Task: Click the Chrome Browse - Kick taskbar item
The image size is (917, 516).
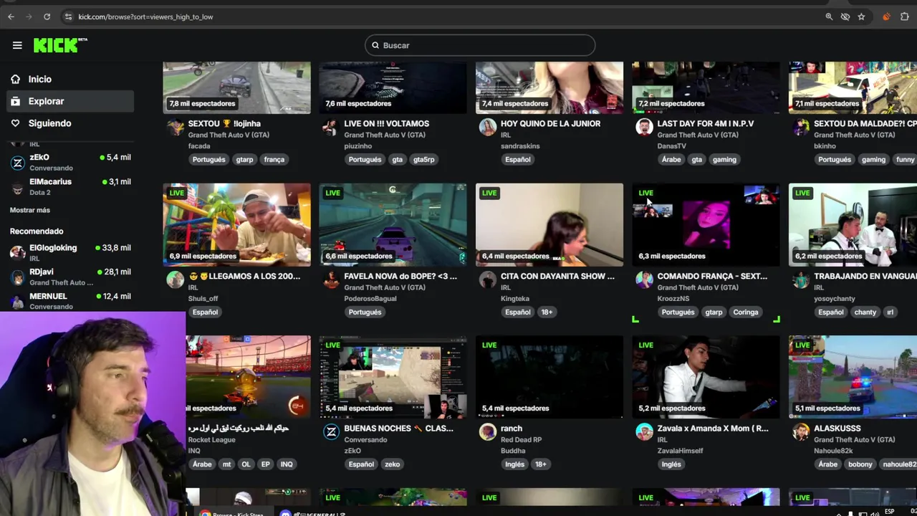Action: coord(231,513)
